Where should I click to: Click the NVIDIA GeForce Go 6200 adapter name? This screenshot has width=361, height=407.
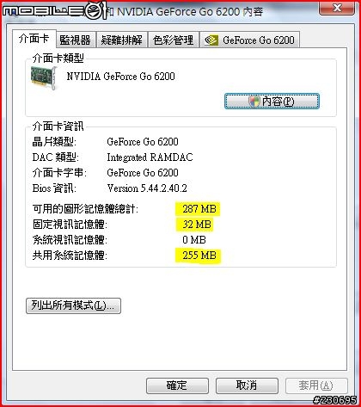pos(120,77)
